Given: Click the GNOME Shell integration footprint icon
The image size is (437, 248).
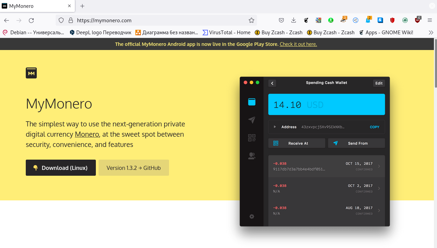Looking at the screenshot, I should click(x=306, y=21).
